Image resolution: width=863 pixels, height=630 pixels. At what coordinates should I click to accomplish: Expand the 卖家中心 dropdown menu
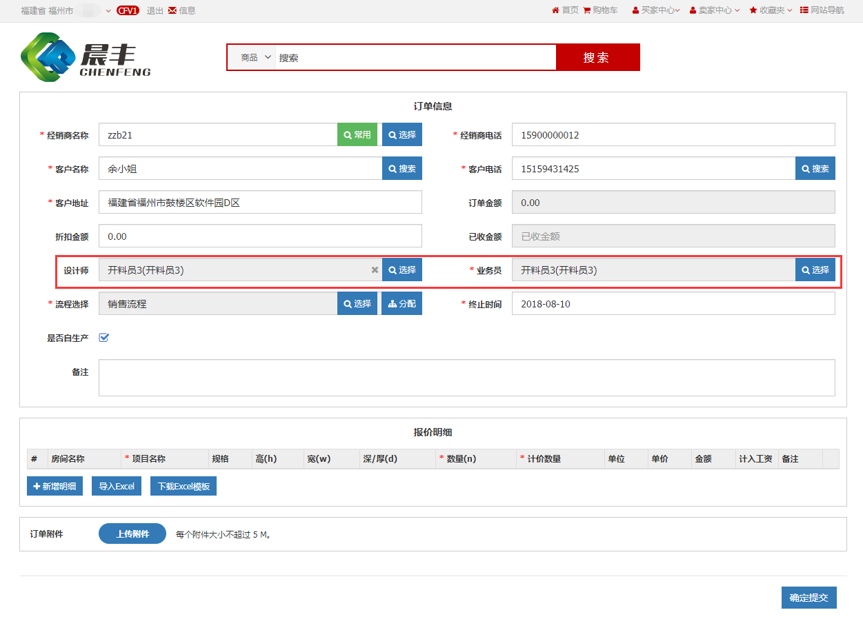[714, 10]
